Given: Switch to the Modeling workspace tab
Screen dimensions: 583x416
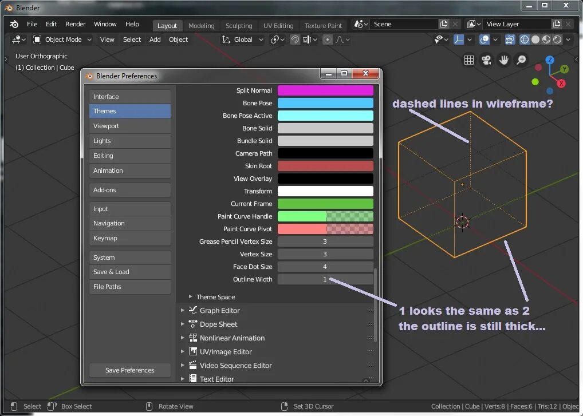Looking at the screenshot, I should point(201,26).
